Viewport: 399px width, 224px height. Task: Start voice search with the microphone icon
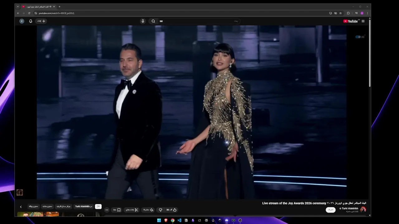click(143, 21)
